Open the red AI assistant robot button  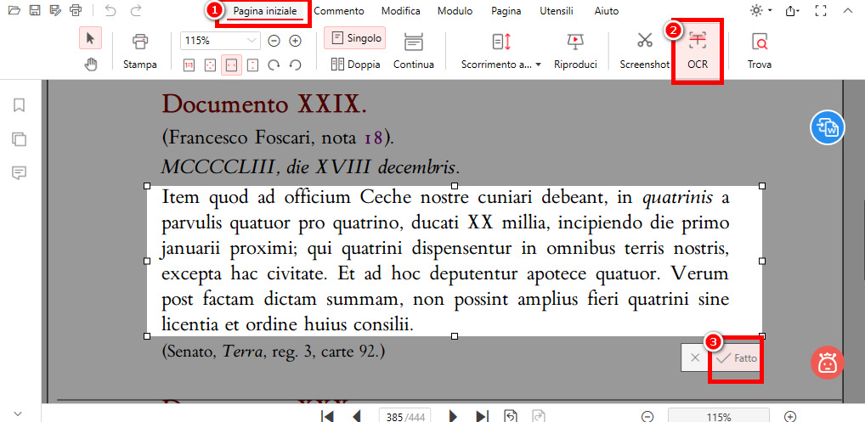827,363
